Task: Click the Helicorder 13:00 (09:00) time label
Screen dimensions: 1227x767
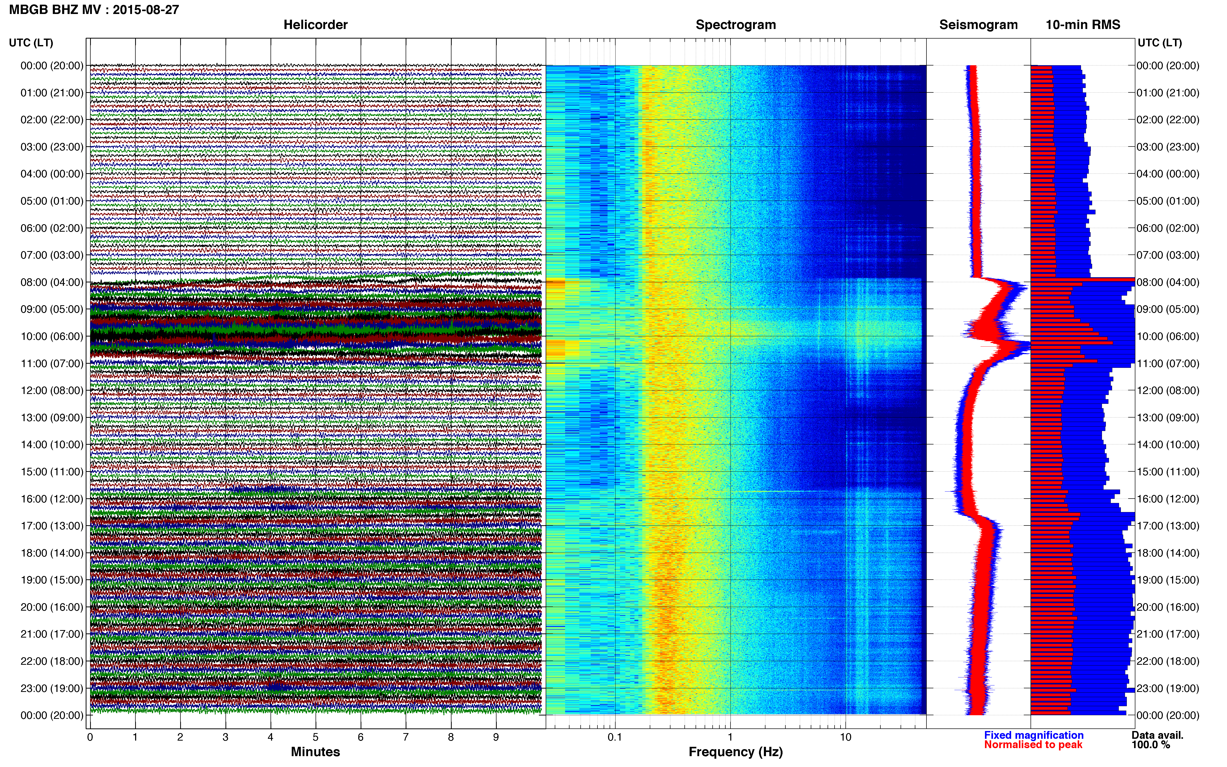Action: tap(52, 418)
